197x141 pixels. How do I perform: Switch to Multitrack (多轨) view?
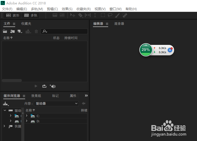30,15
